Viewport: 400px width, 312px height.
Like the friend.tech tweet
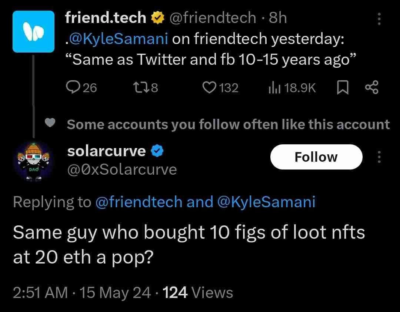point(210,88)
